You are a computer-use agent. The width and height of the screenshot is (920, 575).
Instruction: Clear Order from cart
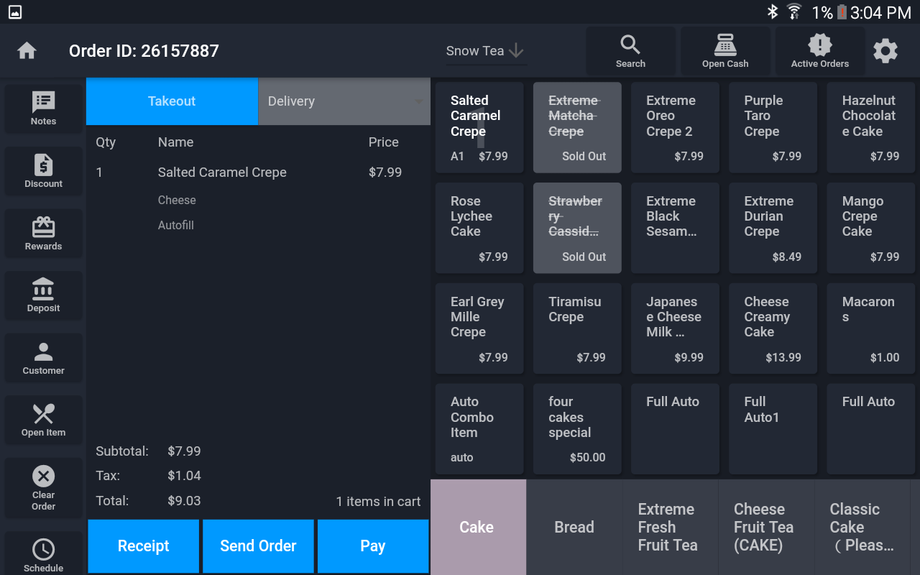tap(43, 488)
